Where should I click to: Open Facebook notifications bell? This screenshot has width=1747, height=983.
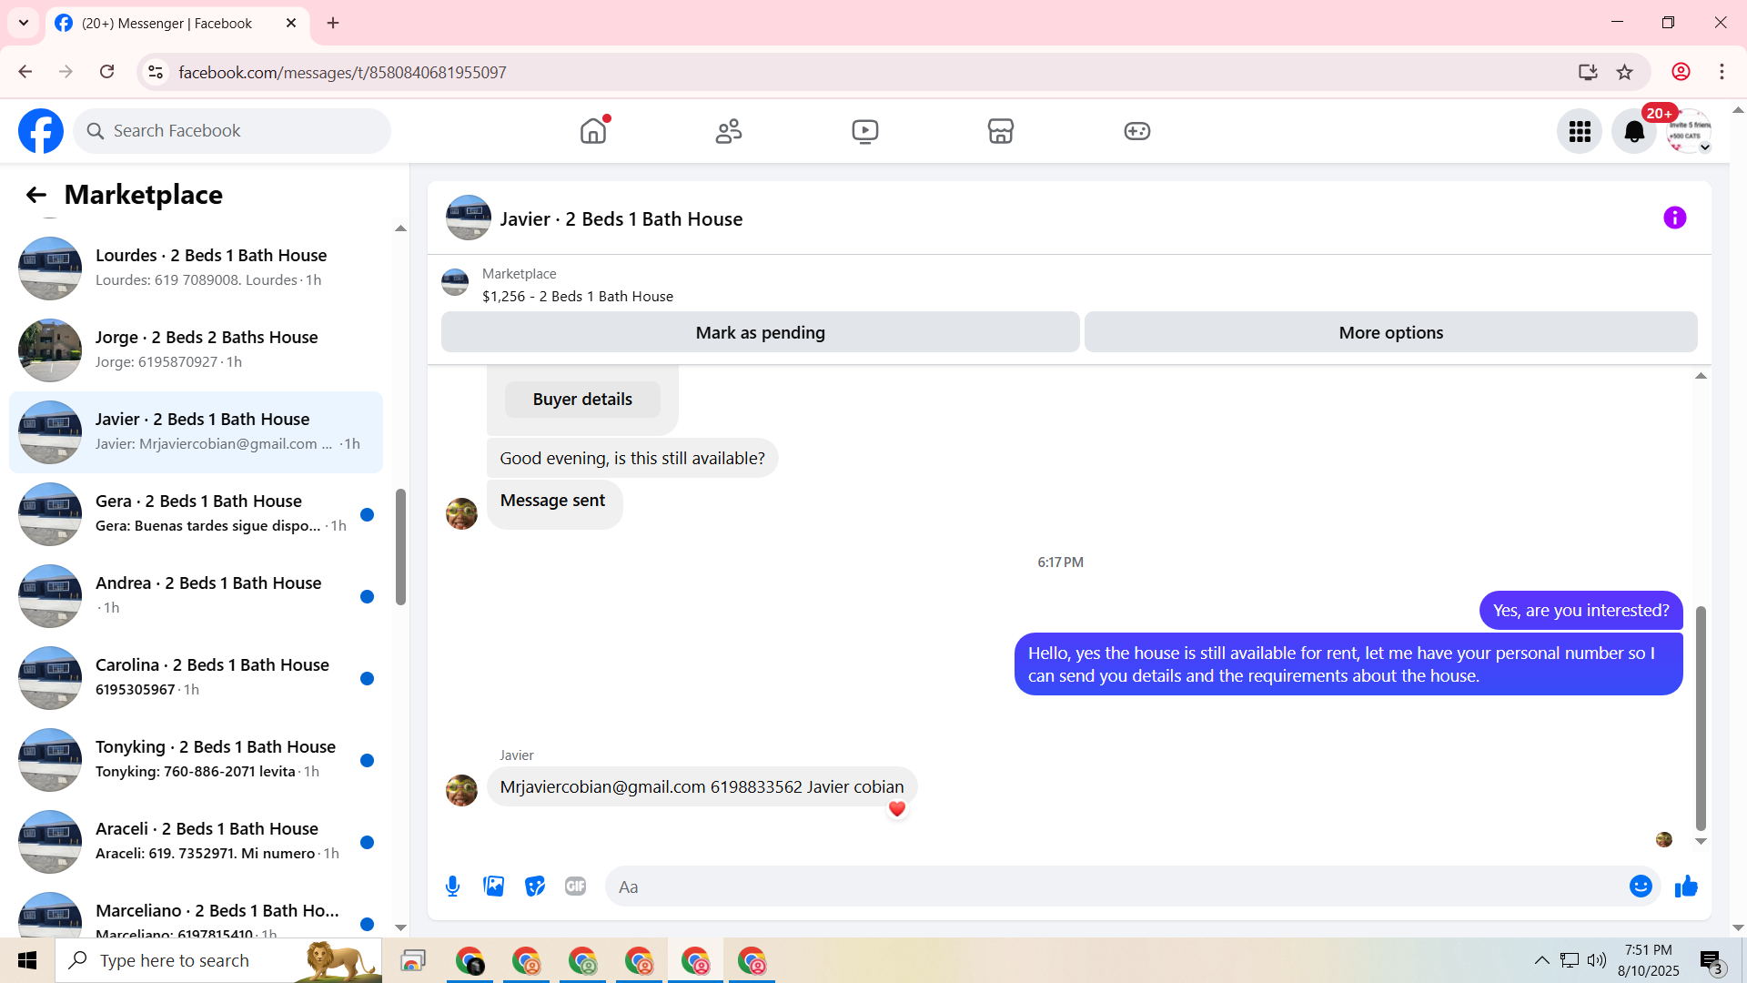(x=1634, y=132)
